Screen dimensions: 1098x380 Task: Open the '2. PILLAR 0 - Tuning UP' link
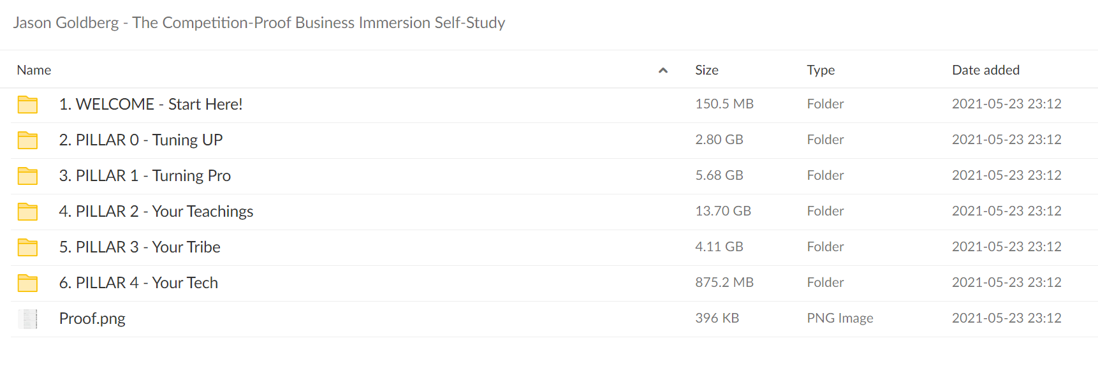click(x=141, y=140)
